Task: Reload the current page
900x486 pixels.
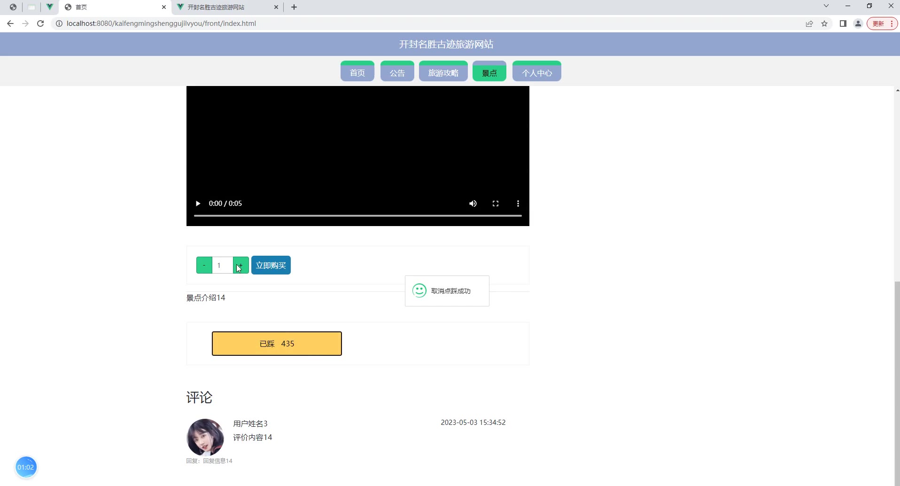Action: [x=40, y=24]
